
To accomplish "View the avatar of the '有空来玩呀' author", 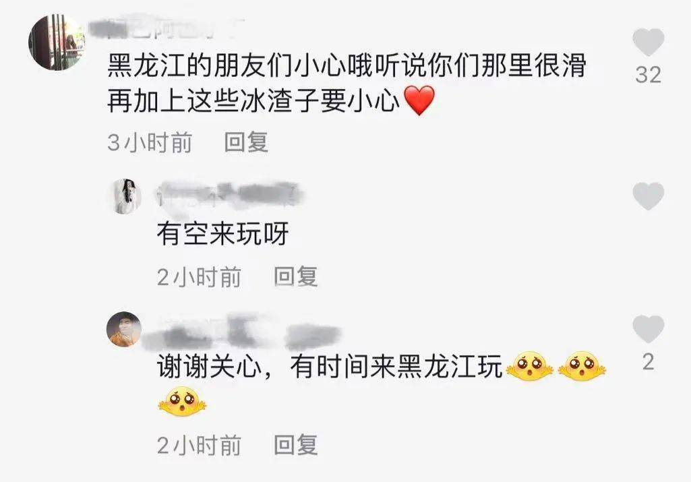I will tap(125, 196).
